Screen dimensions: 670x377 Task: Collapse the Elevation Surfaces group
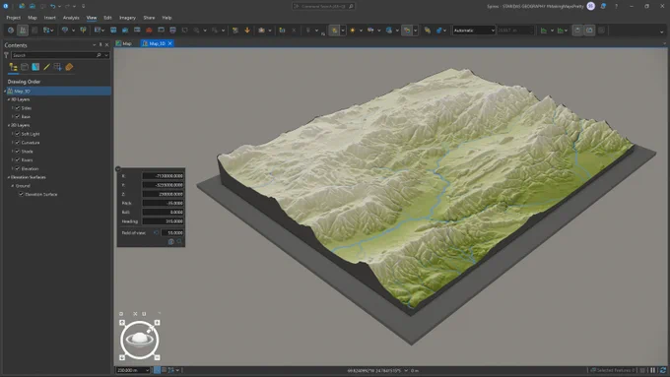point(9,177)
